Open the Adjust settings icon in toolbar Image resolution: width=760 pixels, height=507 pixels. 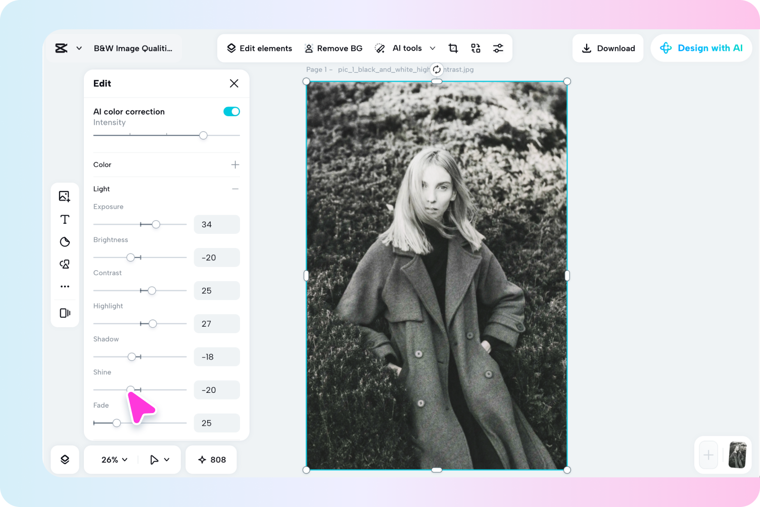point(498,48)
